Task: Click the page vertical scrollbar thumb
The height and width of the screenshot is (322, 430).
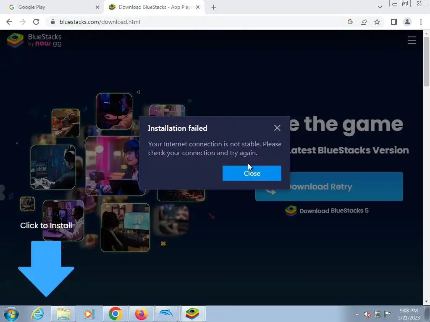Action: tap(426, 62)
